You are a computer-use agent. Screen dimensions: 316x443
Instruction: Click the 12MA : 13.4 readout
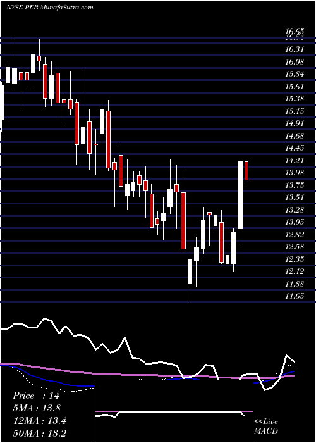39,421
